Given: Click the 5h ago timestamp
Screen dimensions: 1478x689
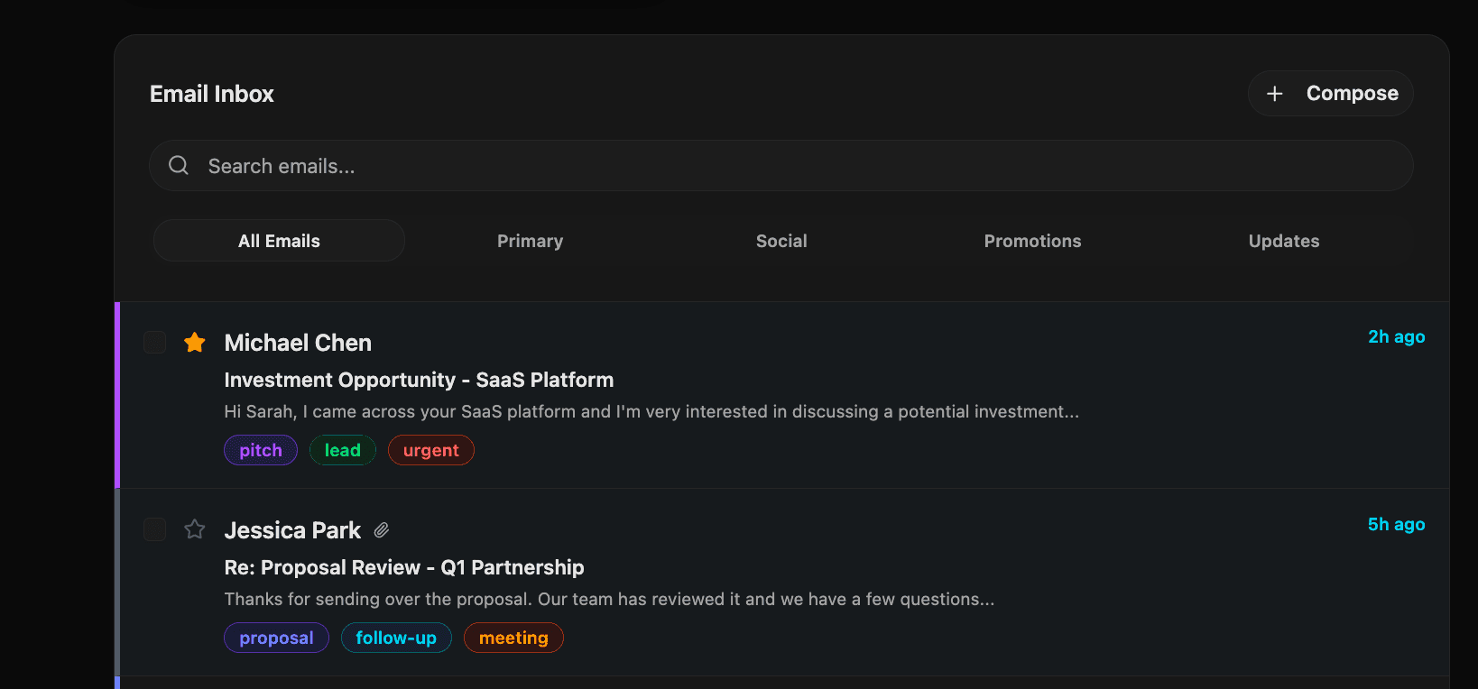Looking at the screenshot, I should (1397, 524).
